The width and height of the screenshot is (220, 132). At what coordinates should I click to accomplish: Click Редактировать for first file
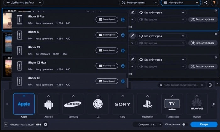click(x=203, y=19)
